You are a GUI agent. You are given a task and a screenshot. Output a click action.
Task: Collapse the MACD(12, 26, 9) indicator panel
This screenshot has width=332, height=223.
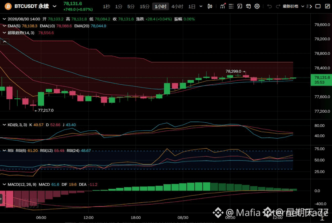coord(4,185)
